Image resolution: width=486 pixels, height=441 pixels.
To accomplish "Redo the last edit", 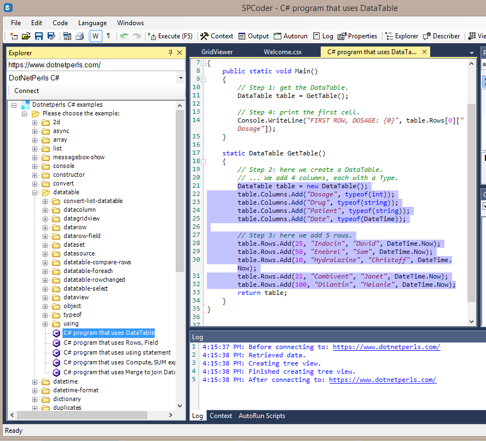I will [x=137, y=36].
